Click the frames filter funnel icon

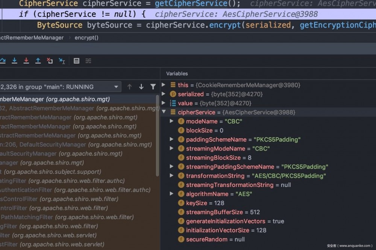pyautogui.click(x=153, y=87)
